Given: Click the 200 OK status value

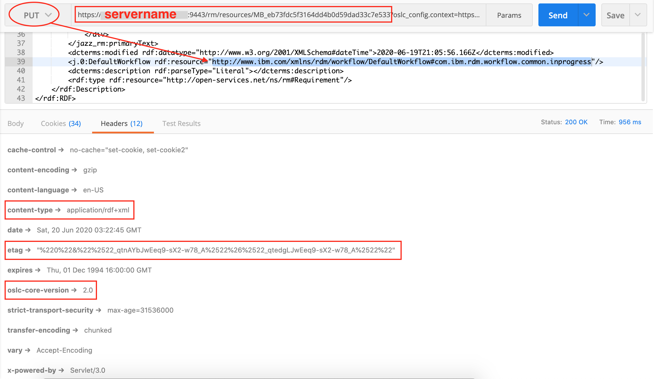Looking at the screenshot, I should 576,122.
